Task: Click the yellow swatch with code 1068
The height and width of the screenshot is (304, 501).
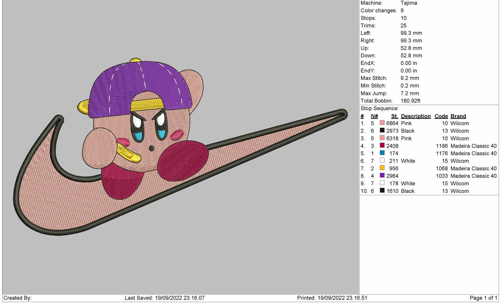Action: (x=382, y=168)
